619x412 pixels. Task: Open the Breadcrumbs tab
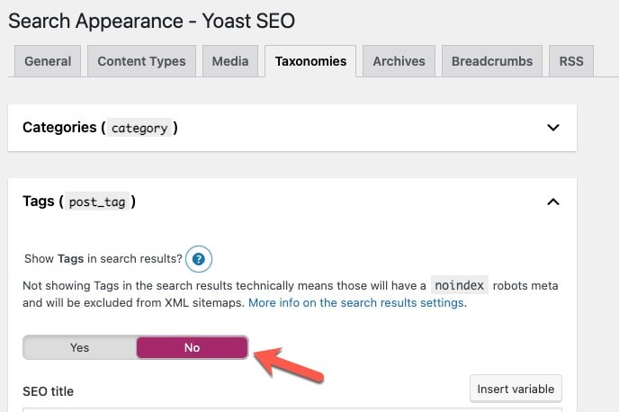pos(491,61)
